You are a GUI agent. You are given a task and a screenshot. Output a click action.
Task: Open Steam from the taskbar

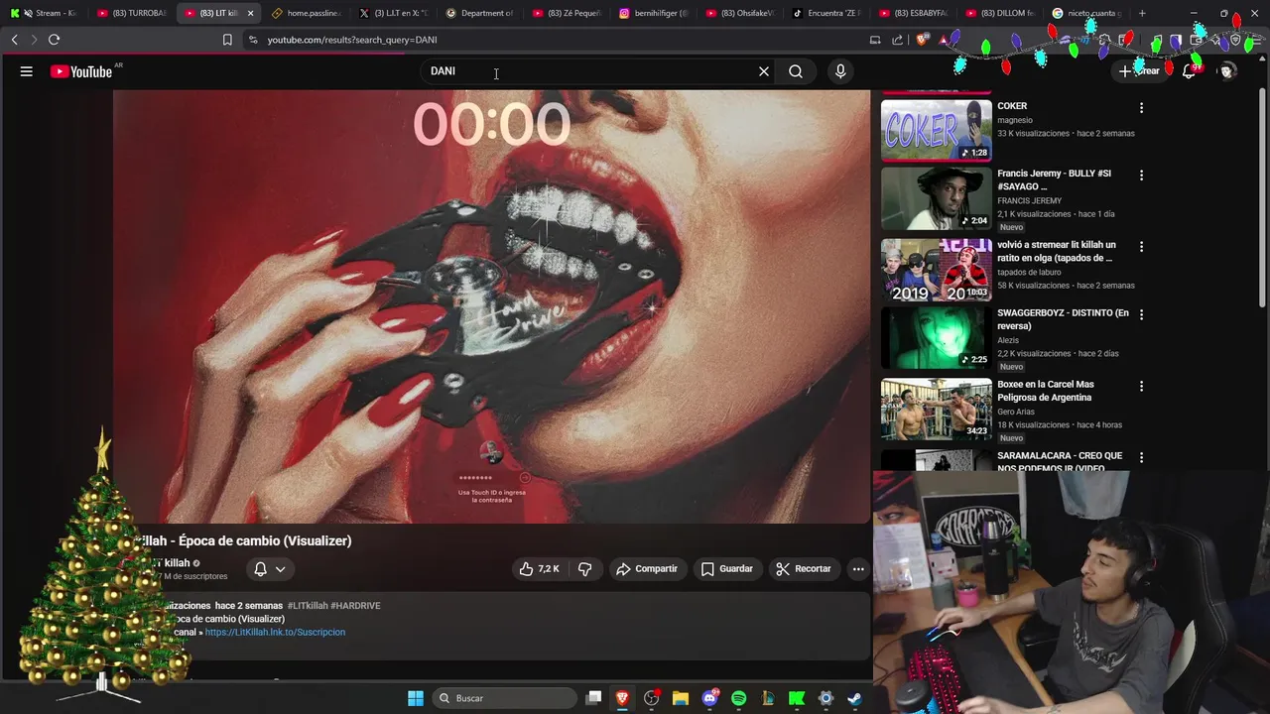[854, 698]
